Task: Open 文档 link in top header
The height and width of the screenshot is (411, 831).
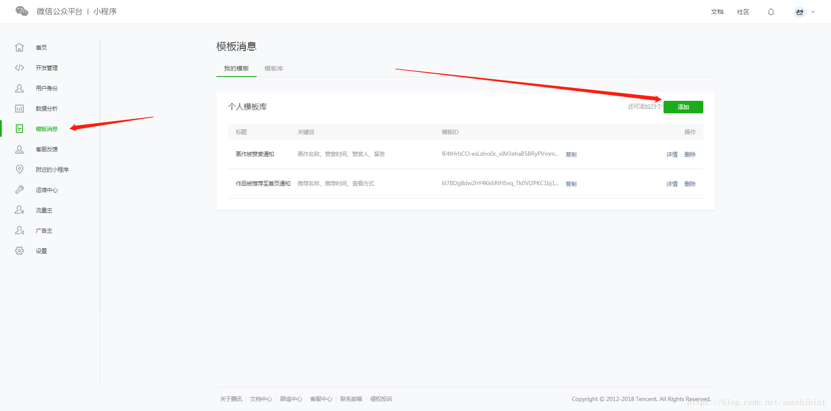Action: coord(717,12)
